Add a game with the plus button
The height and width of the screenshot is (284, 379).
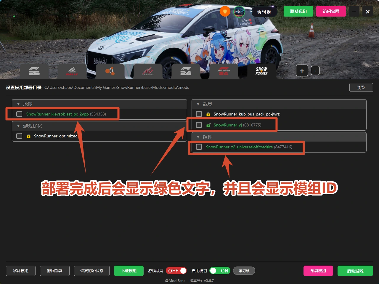(302, 71)
